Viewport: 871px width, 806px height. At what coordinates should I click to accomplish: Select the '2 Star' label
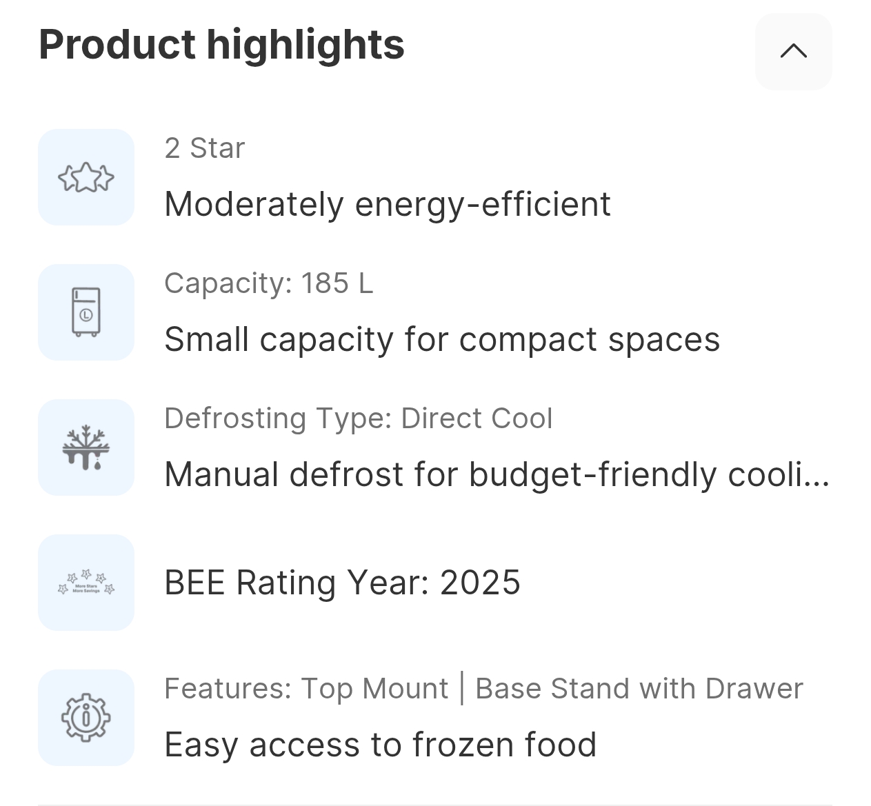[204, 148]
